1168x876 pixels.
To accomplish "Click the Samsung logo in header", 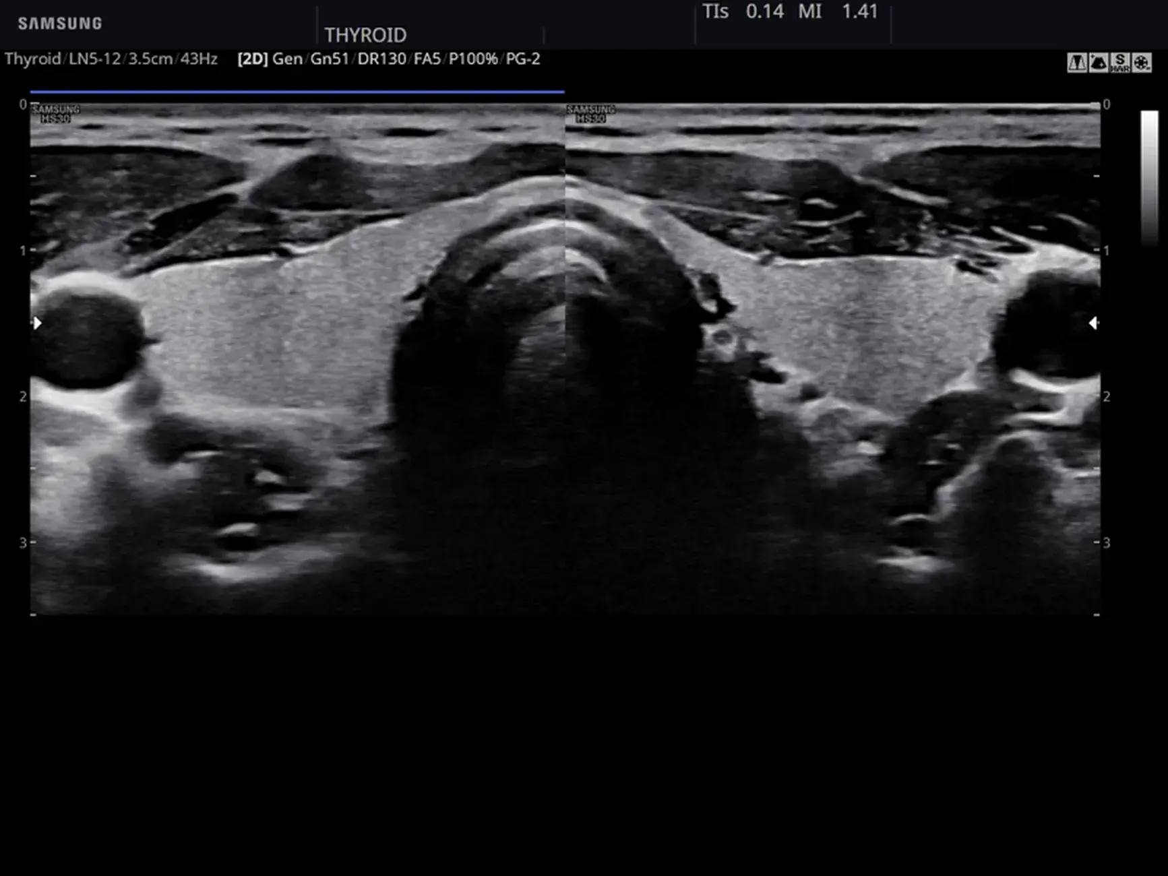I will click(x=60, y=24).
